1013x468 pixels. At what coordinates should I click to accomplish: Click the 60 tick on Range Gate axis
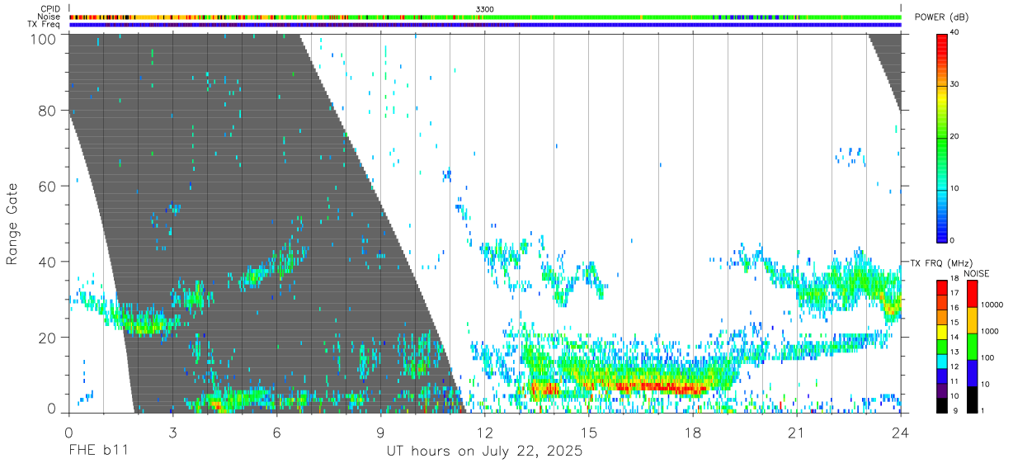tap(48, 186)
